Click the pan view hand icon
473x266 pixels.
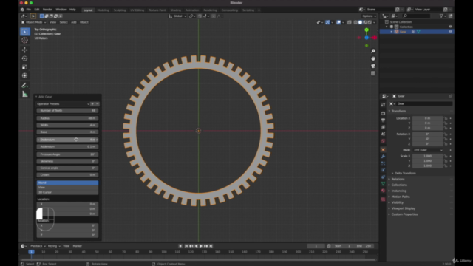coord(373,58)
